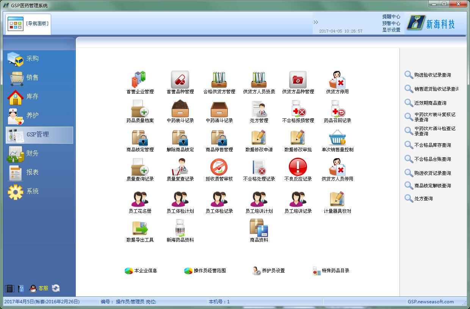The height and width of the screenshot is (309, 470).
Task: Open 近效期商品查询
Action: pyautogui.click(x=425, y=103)
